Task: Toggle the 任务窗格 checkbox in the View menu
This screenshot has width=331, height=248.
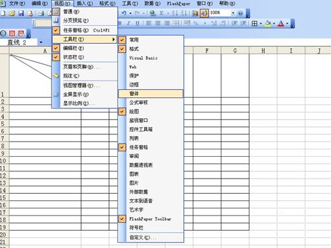Action: point(56,30)
